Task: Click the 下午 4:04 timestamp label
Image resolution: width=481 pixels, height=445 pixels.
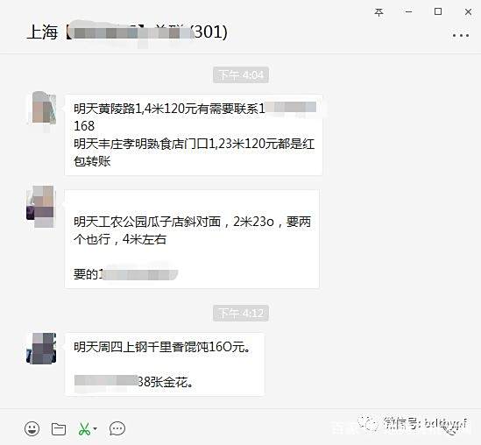Action: pos(241,74)
